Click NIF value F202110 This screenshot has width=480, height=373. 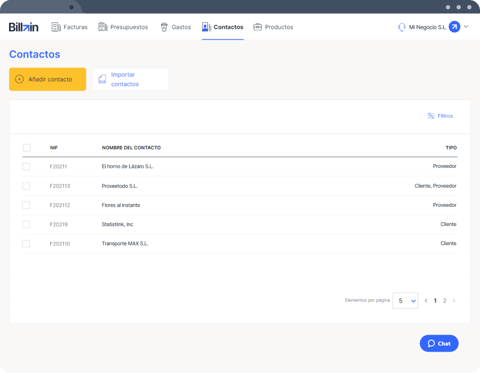click(x=60, y=244)
